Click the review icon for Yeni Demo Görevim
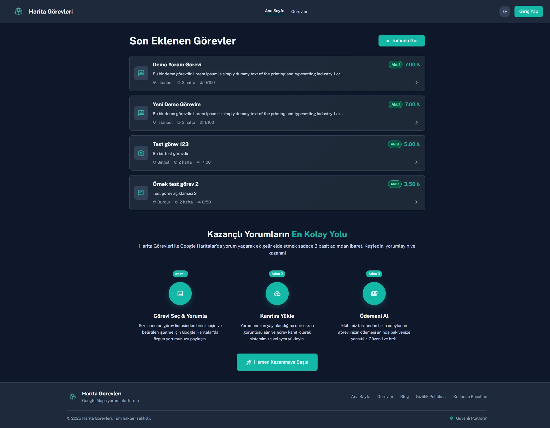550x428 pixels. tap(141, 113)
